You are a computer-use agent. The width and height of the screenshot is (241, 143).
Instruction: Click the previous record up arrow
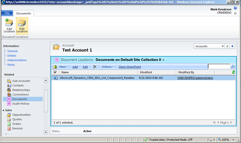[227, 46]
